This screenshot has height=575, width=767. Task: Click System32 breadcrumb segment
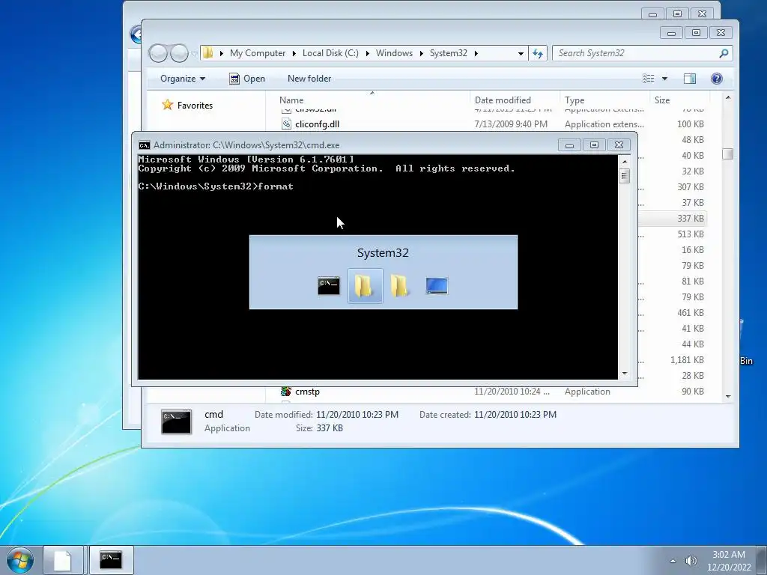point(448,53)
